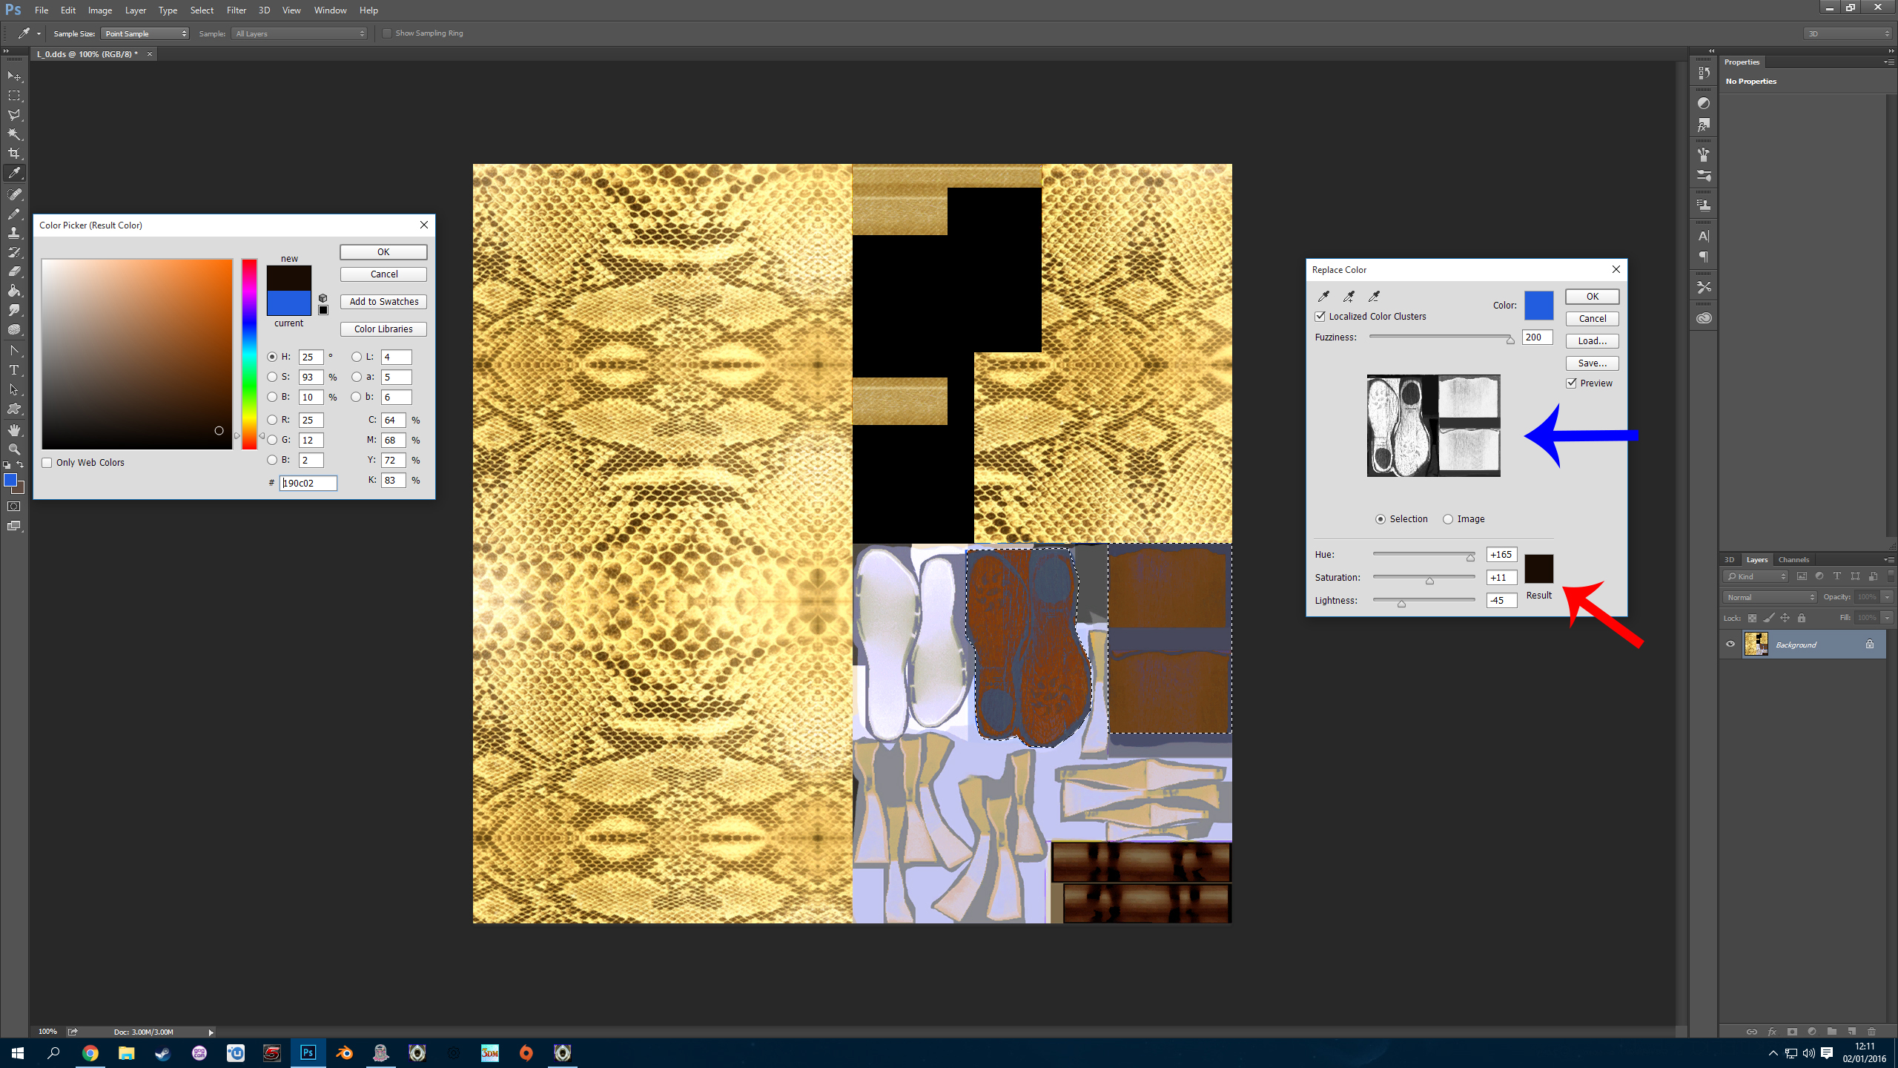Click Save... in Replace Color dialog
The image size is (1898, 1068).
(x=1592, y=363)
